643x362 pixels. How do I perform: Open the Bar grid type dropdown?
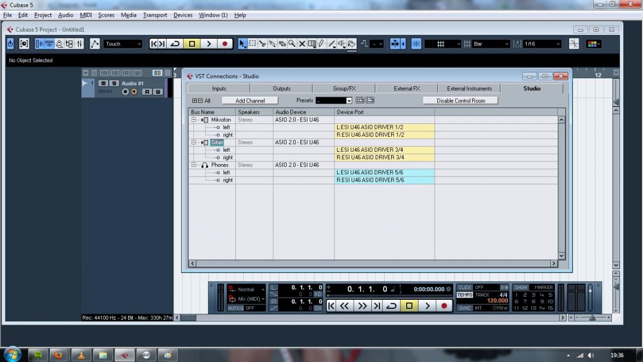(x=490, y=44)
